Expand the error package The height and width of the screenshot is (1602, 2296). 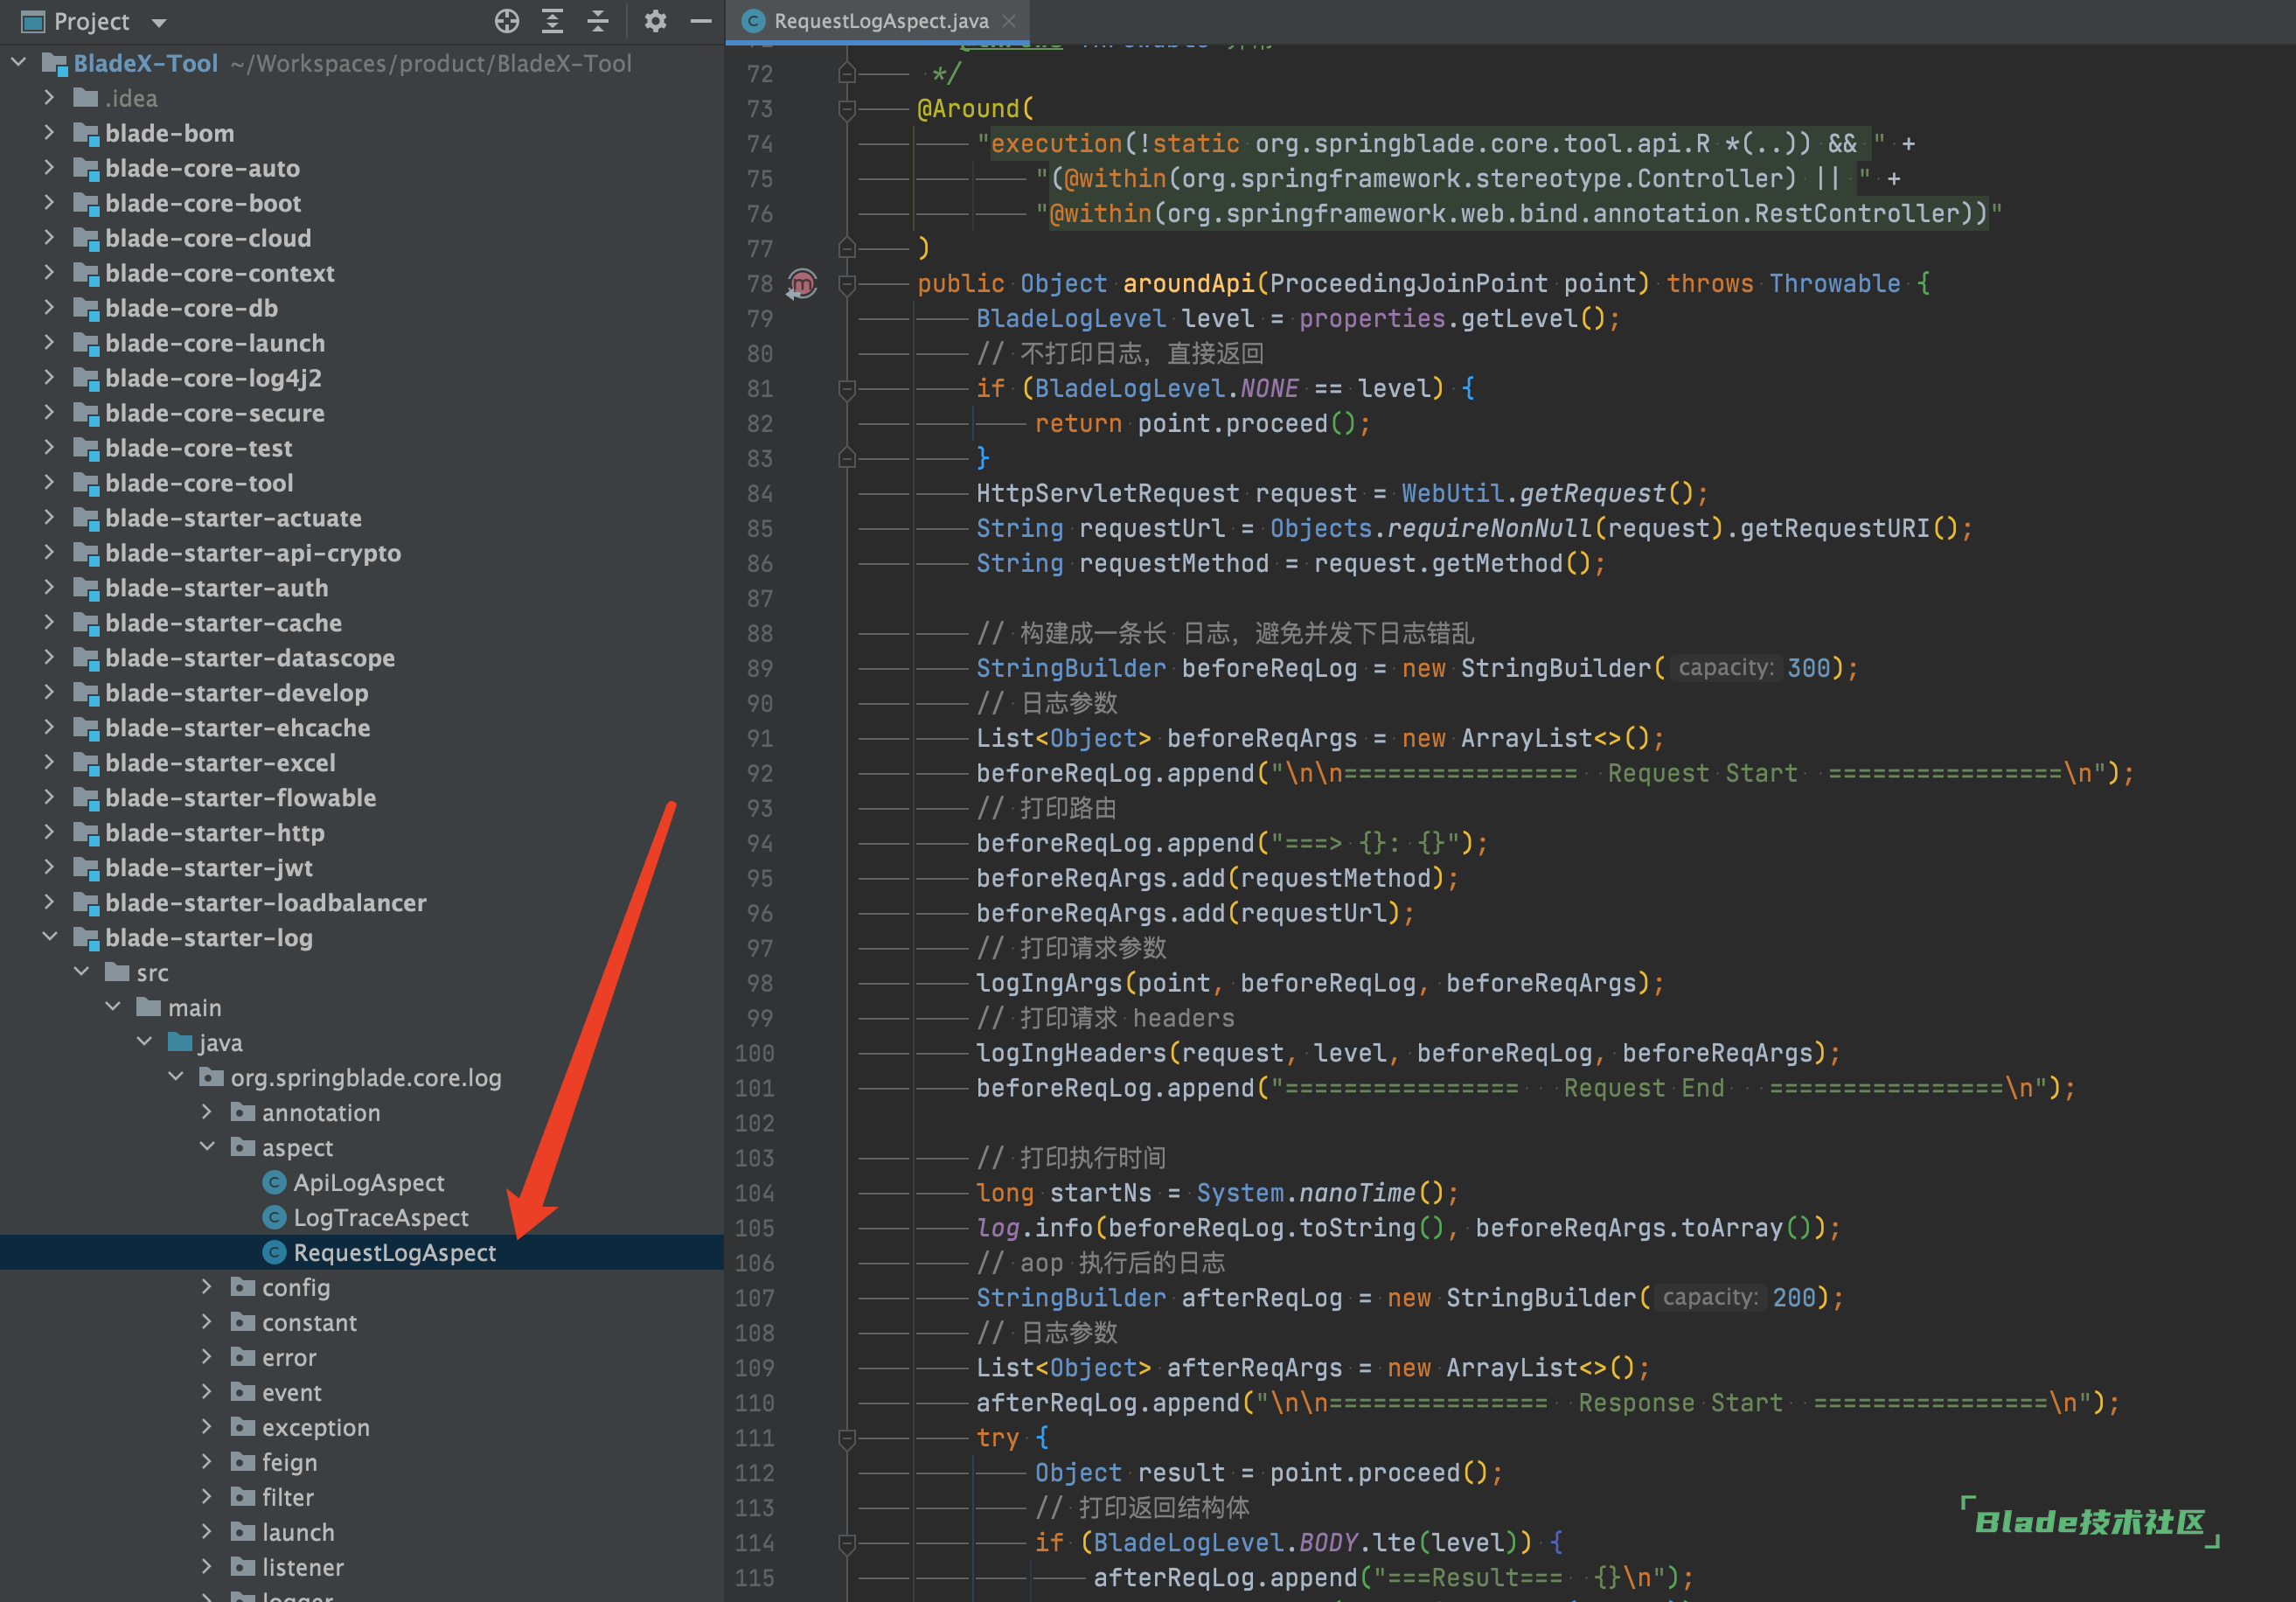[x=206, y=1357]
